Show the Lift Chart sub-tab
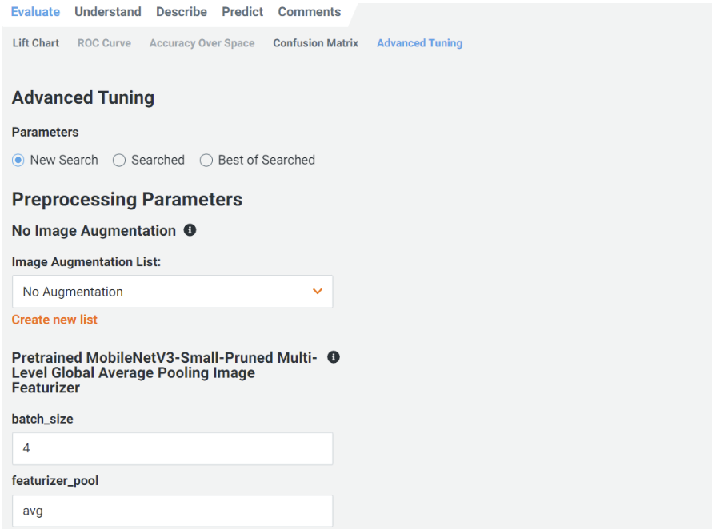712x529 pixels. point(36,43)
